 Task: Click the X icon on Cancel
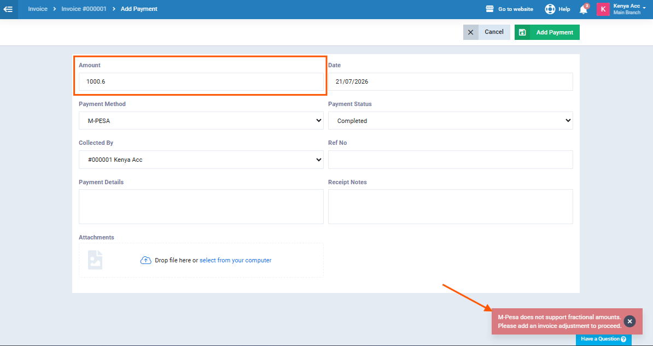click(470, 32)
